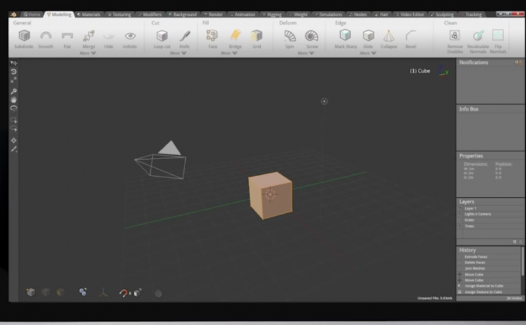
Task: Expand More under the Fill group
Action: (x=229, y=53)
